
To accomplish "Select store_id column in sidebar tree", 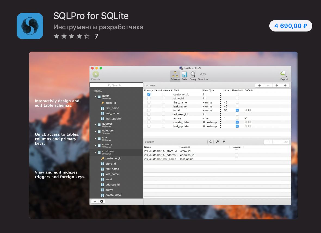I will (x=111, y=164).
